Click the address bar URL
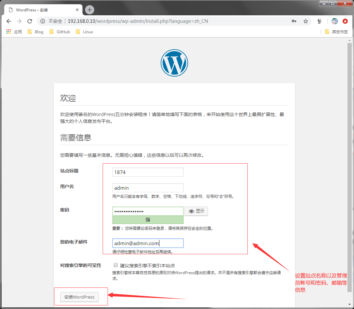Screen dimensions: 354x309 tap(138, 21)
